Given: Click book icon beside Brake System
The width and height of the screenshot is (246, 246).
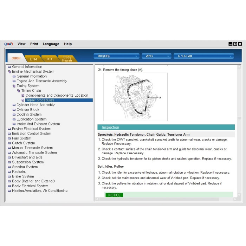Looking at the screenshot, I should tap(9, 176).
